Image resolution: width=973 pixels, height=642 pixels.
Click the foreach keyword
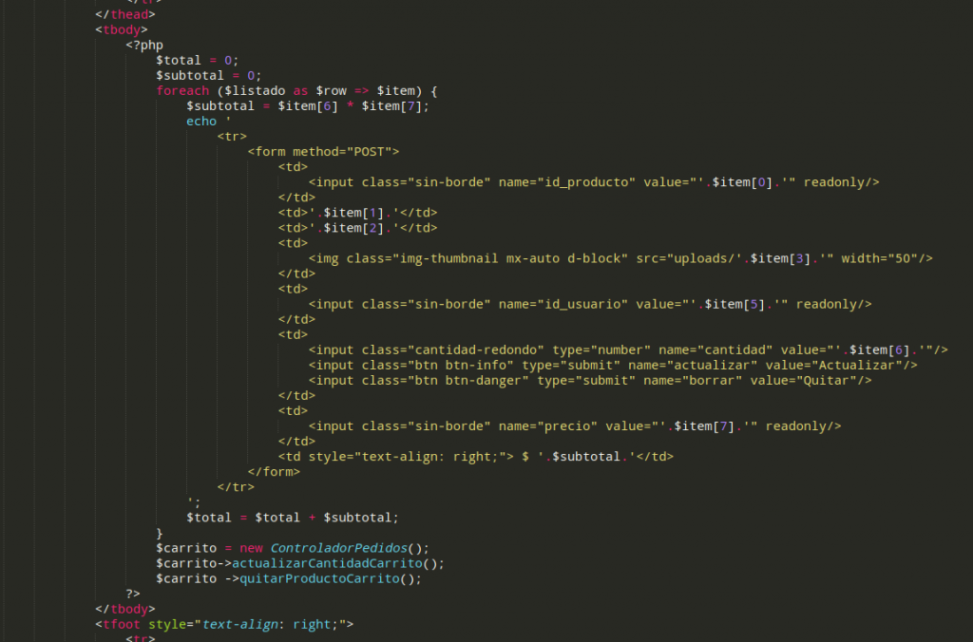[x=182, y=90]
